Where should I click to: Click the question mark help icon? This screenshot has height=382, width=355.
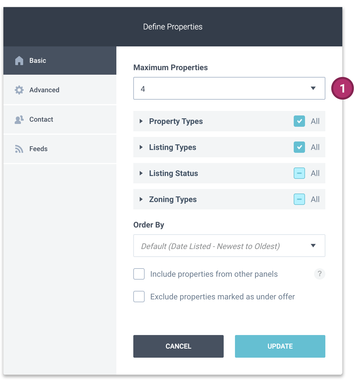[319, 274]
